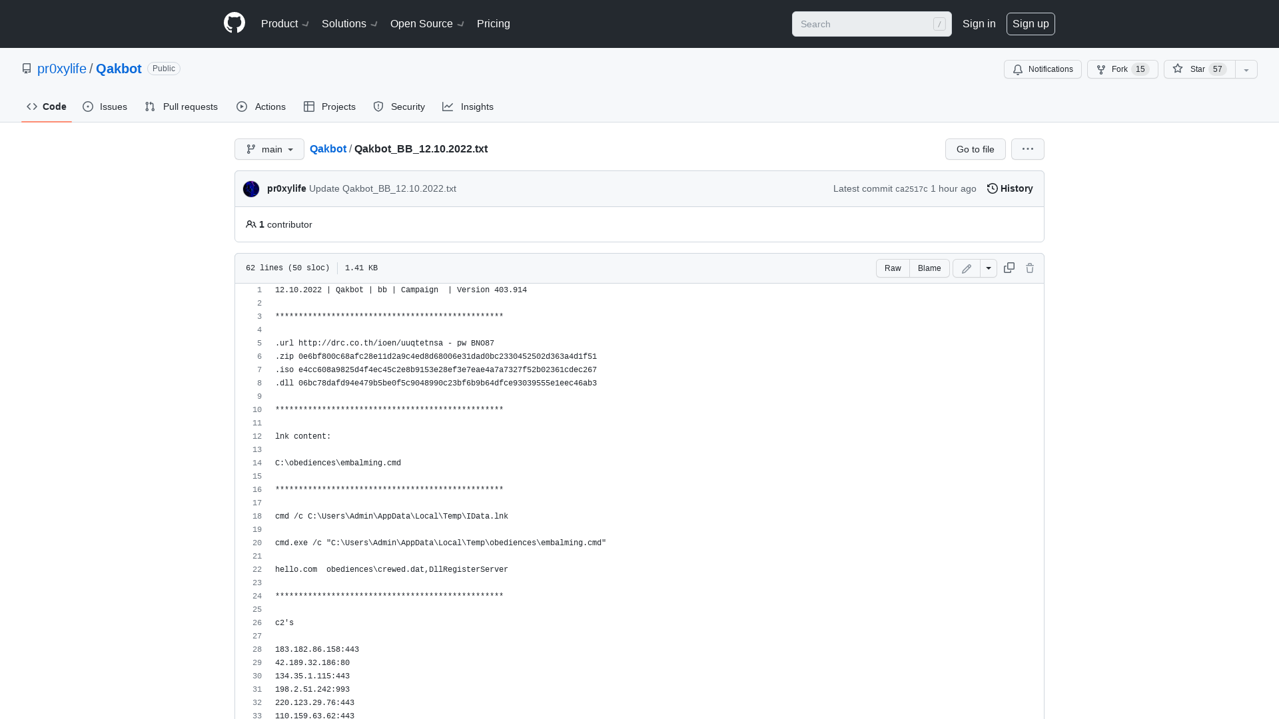Screen dimensions: 1279x719
Task: Star the repository using the star icon
Action: click(1177, 69)
